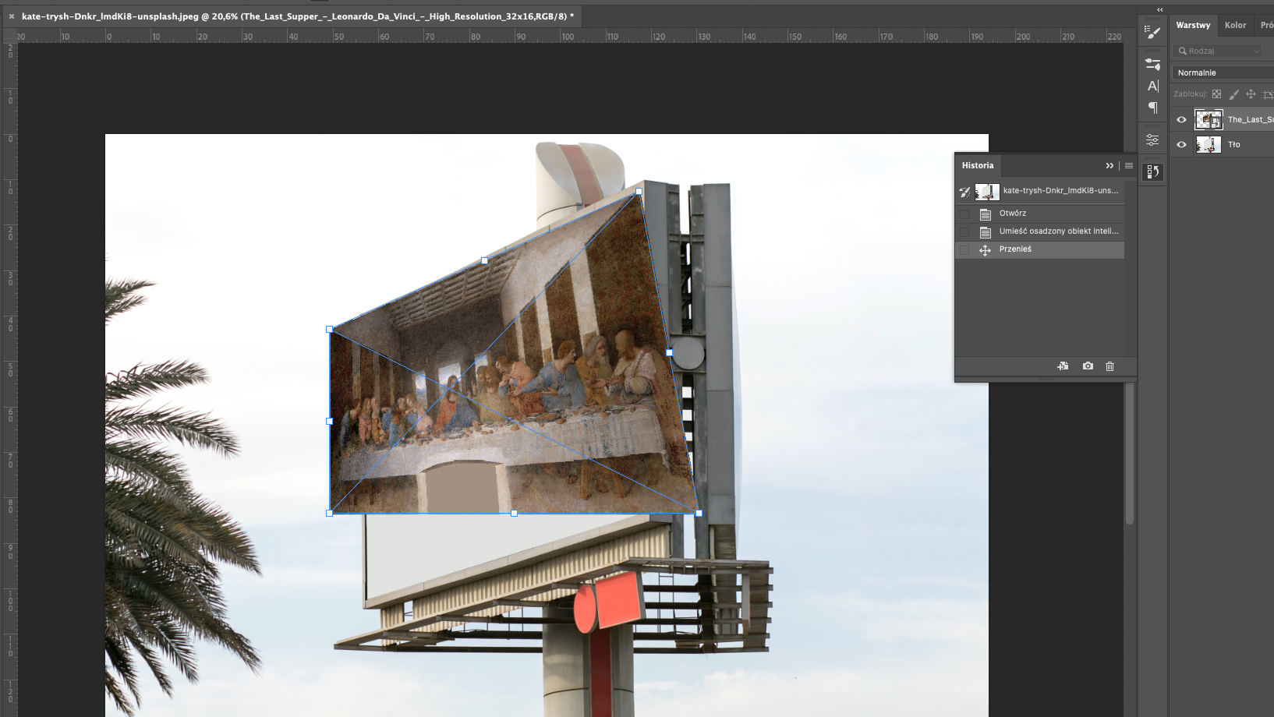
Task: Open the Character panel icon
Action: [1152, 86]
